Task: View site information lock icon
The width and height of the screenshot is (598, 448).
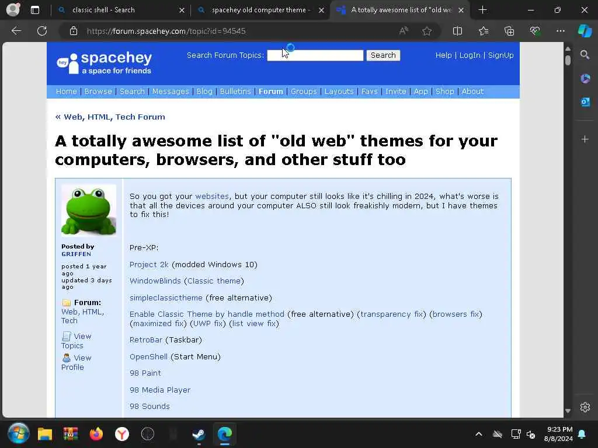Action: [x=74, y=31]
